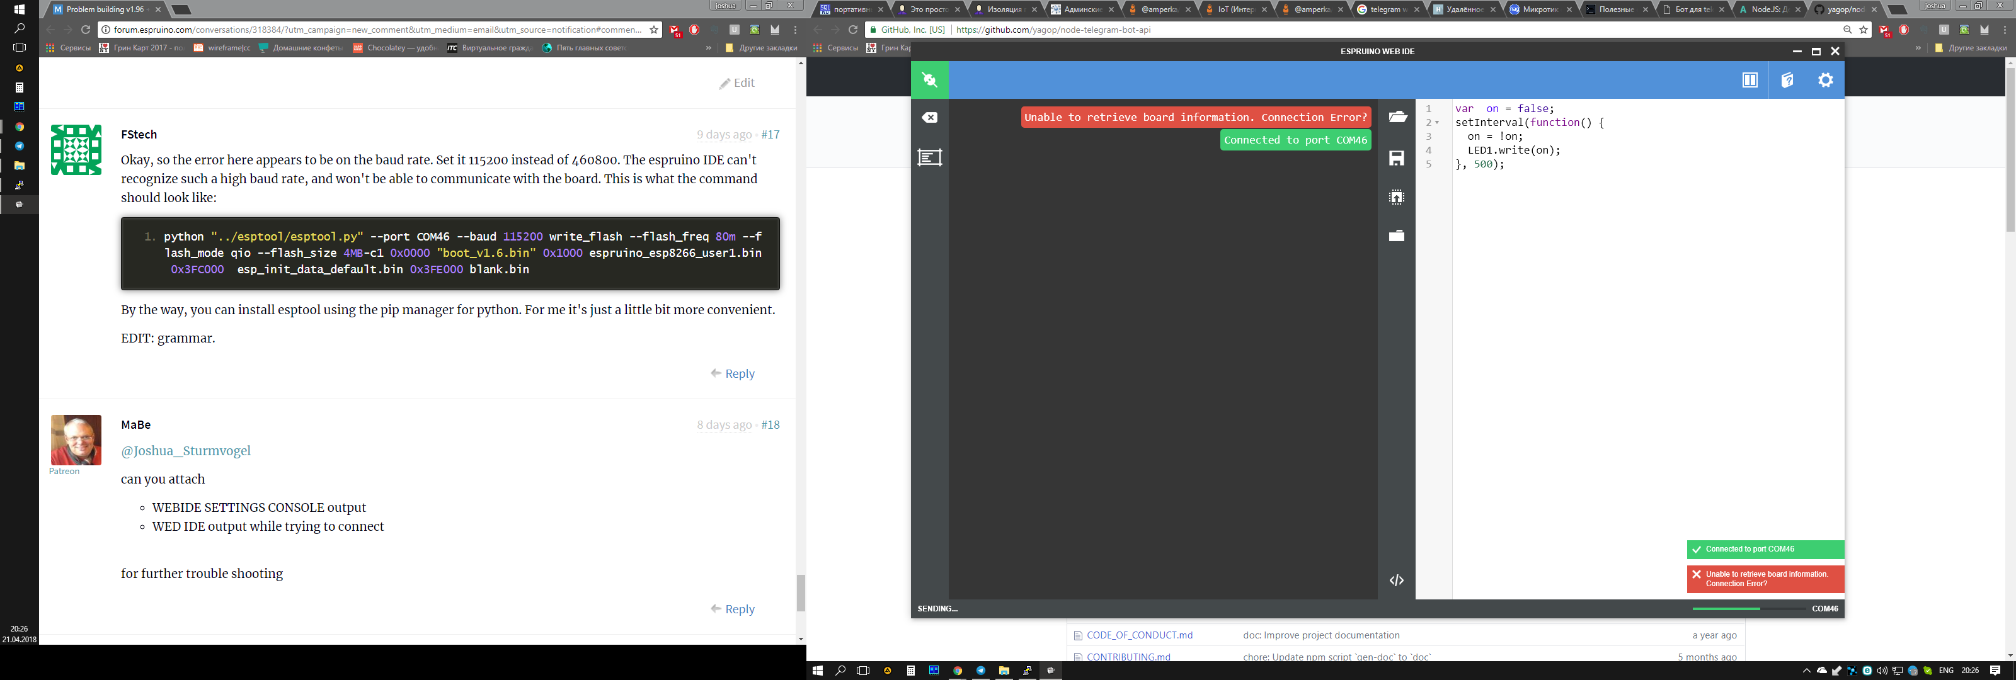Open Telegram from the Windows taskbar
Screen dimensions: 2016x680
pyautogui.click(x=981, y=671)
